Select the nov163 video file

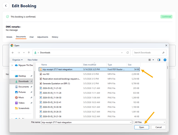(89, 74)
